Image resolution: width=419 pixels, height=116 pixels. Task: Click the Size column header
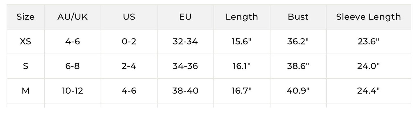26,17
